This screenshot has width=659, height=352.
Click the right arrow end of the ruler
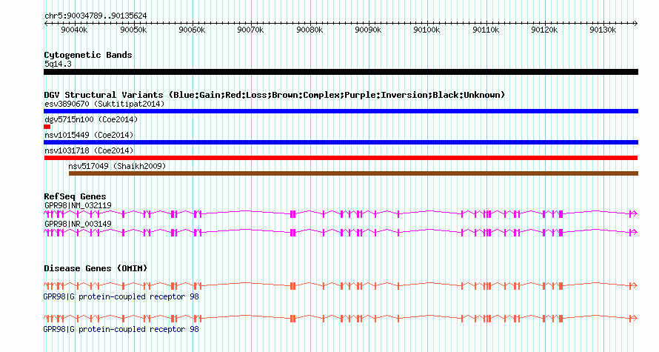coord(636,24)
